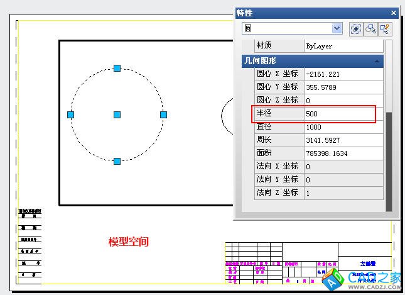
Task: Click the circle's center grip handle
Action: [117, 114]
